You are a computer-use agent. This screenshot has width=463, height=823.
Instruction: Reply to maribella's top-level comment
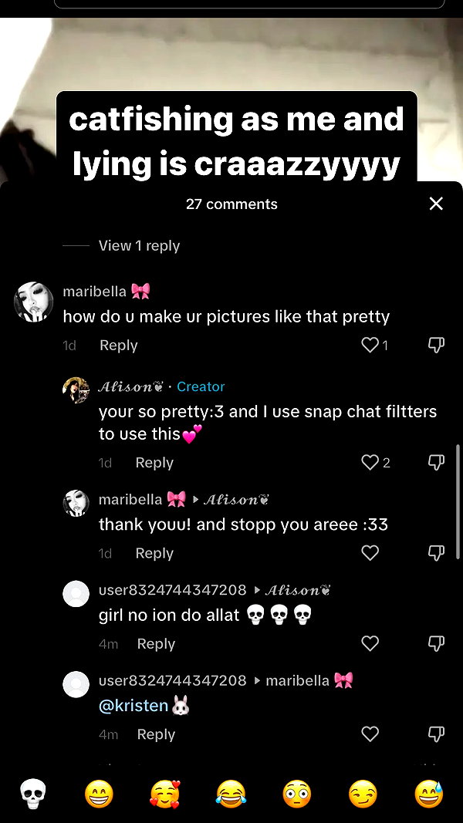[x=119, y=346]
